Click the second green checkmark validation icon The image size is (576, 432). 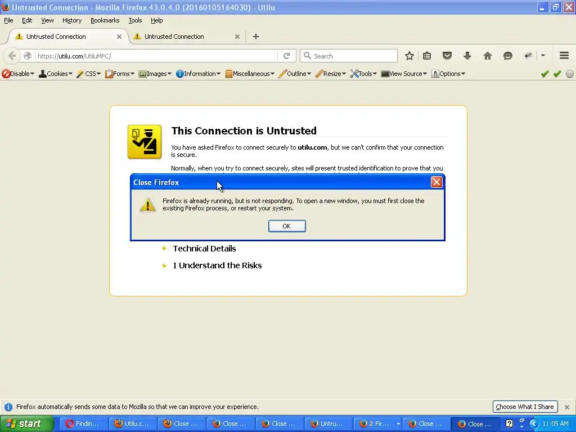pyautogui.click(x=557, y=74)
